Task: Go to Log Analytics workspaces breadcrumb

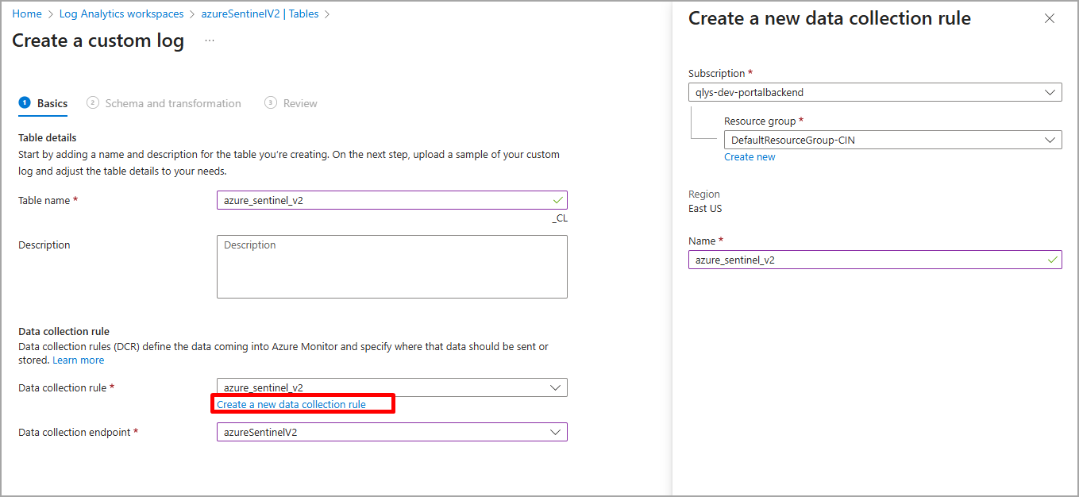Action: (121, 14)
